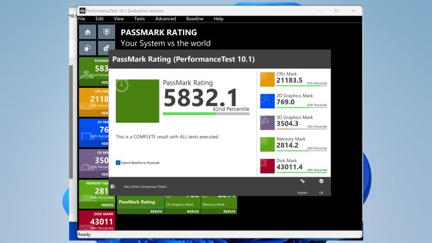Click the Home icon in the sidebar

pos(88,32)
